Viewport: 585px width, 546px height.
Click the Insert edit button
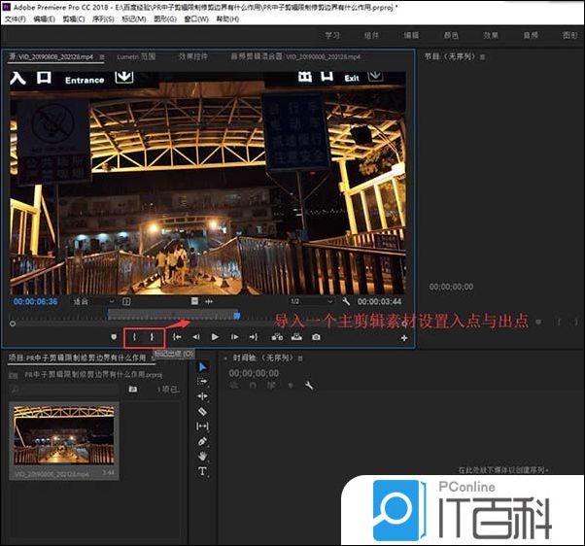click(x=277, y=337)
